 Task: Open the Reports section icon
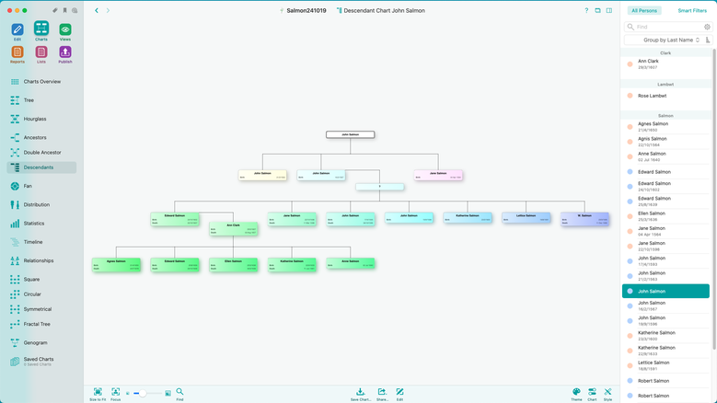tap(17, 52)
